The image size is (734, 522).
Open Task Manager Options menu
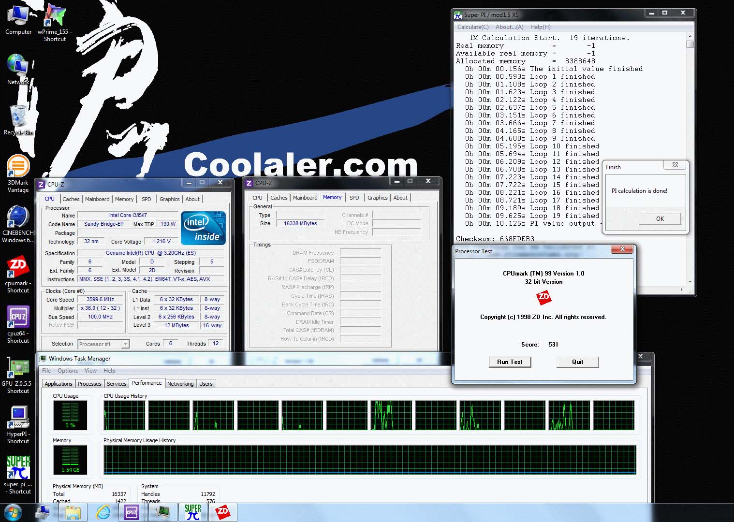click(x=68, y=371)
